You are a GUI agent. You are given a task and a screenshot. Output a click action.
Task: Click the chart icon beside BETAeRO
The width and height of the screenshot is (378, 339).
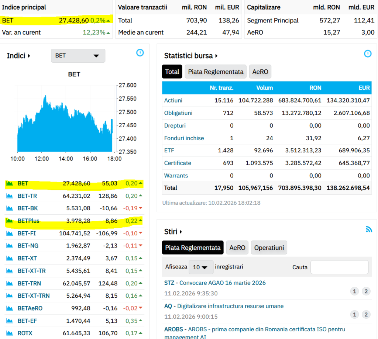pos(10,308)
